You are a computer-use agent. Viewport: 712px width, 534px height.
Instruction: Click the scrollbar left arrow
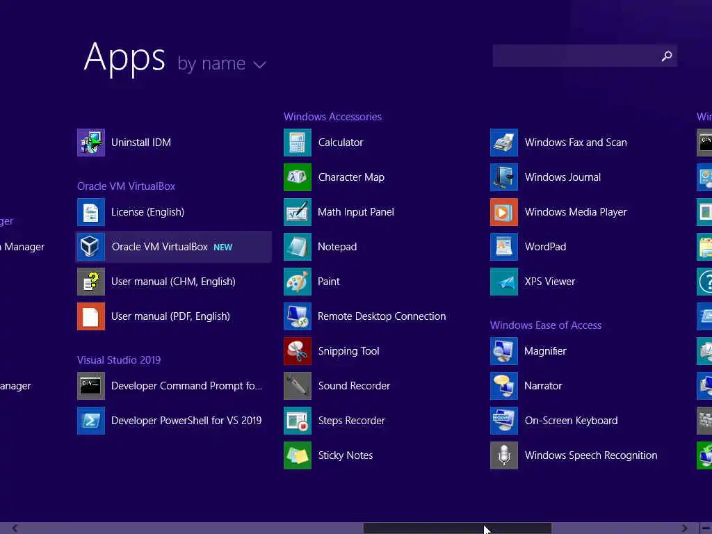pos(15,528)
